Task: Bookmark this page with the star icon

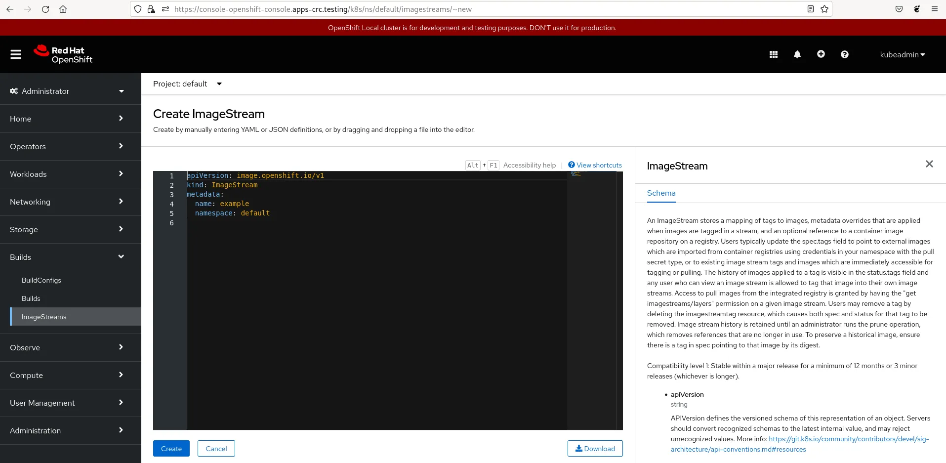Action: click(x=824, y=9)
